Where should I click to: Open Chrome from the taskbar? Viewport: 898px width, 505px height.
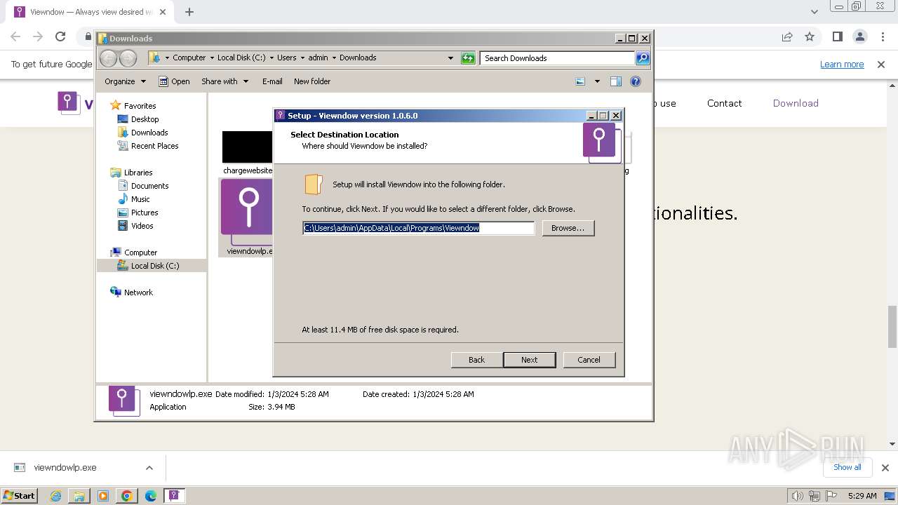point(126,496)
